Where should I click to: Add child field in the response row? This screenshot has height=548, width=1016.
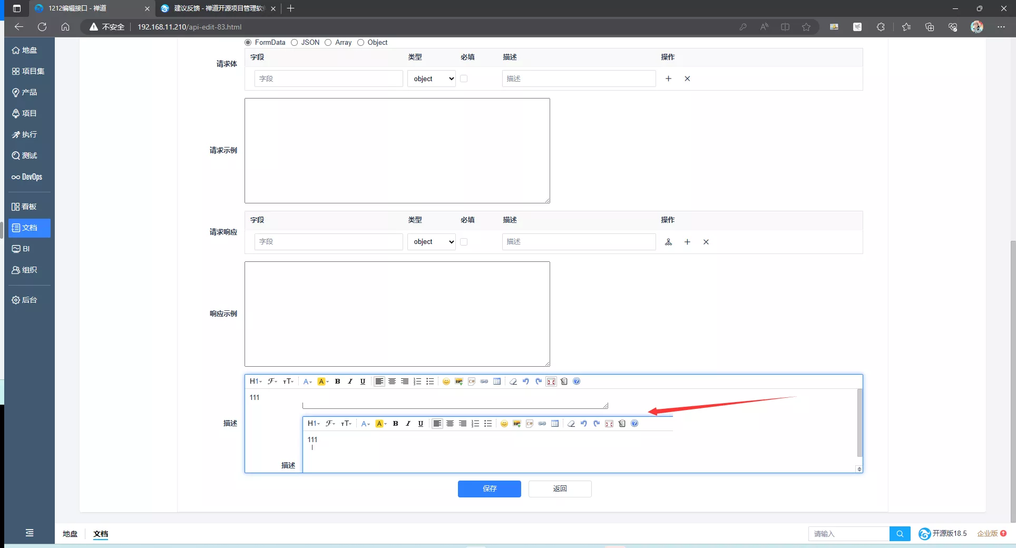(668, 242)
